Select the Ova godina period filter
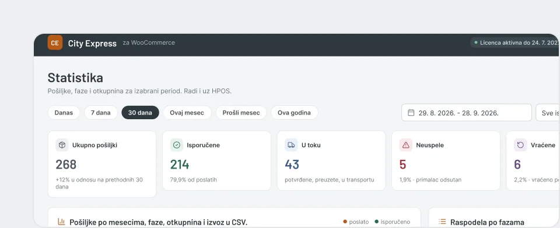 pos(294,113)
